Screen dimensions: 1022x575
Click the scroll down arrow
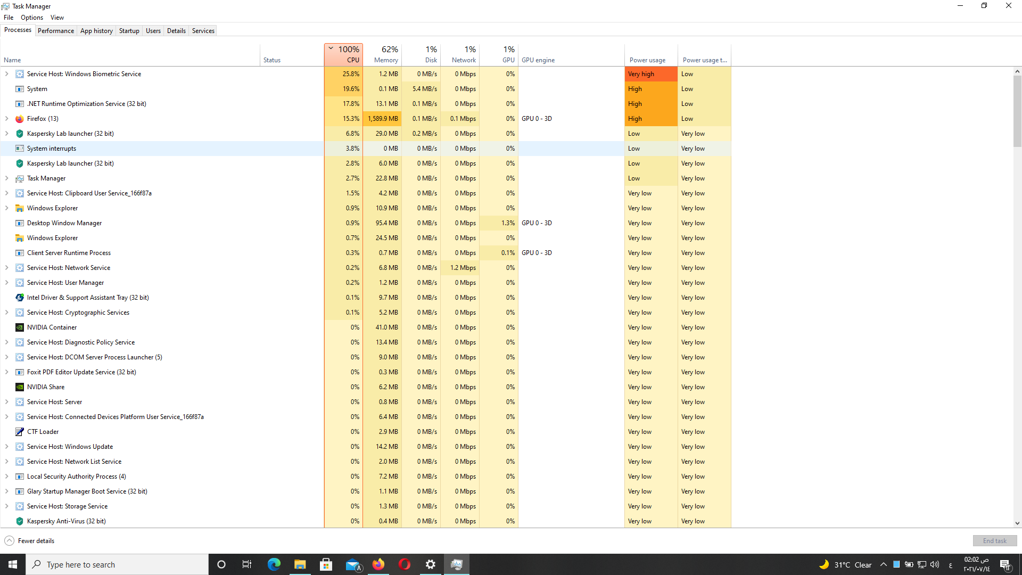tap(1017, 523)
